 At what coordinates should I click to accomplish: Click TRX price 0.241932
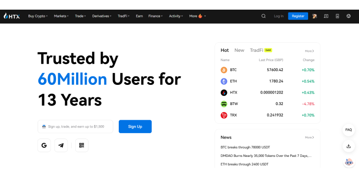tap(275, 115)
